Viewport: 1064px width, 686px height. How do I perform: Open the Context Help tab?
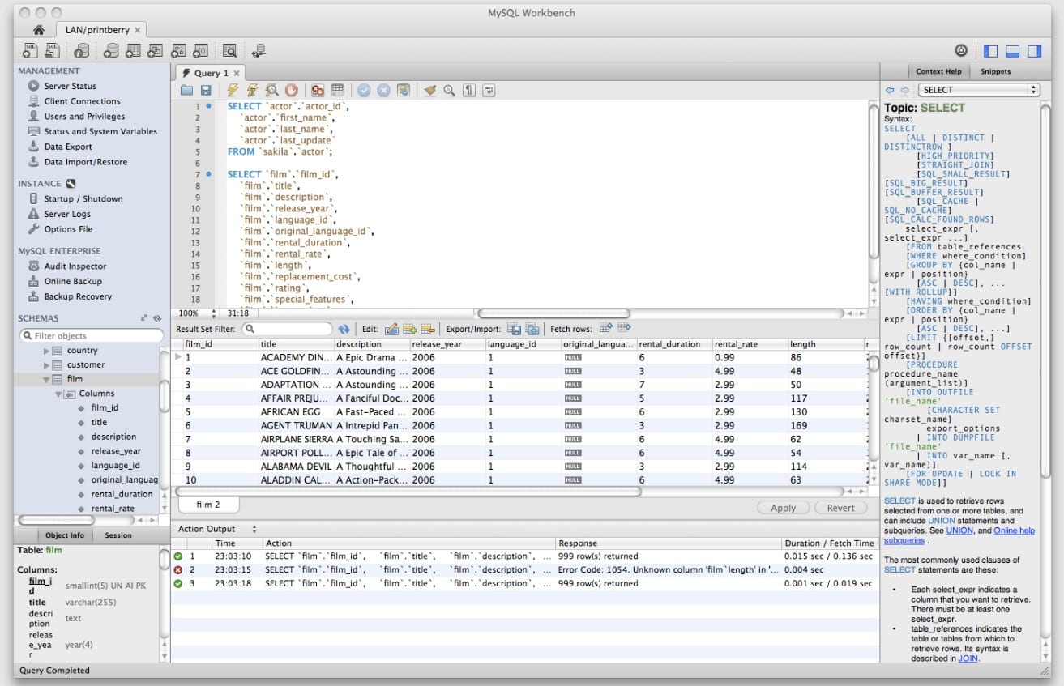click(x=938, y=71)
